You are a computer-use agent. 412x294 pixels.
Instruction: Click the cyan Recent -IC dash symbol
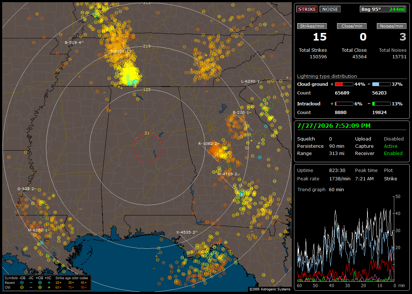tap(31, 283)
